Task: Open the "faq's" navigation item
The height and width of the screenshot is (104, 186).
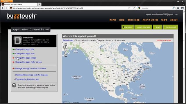Action: point(164,20)
